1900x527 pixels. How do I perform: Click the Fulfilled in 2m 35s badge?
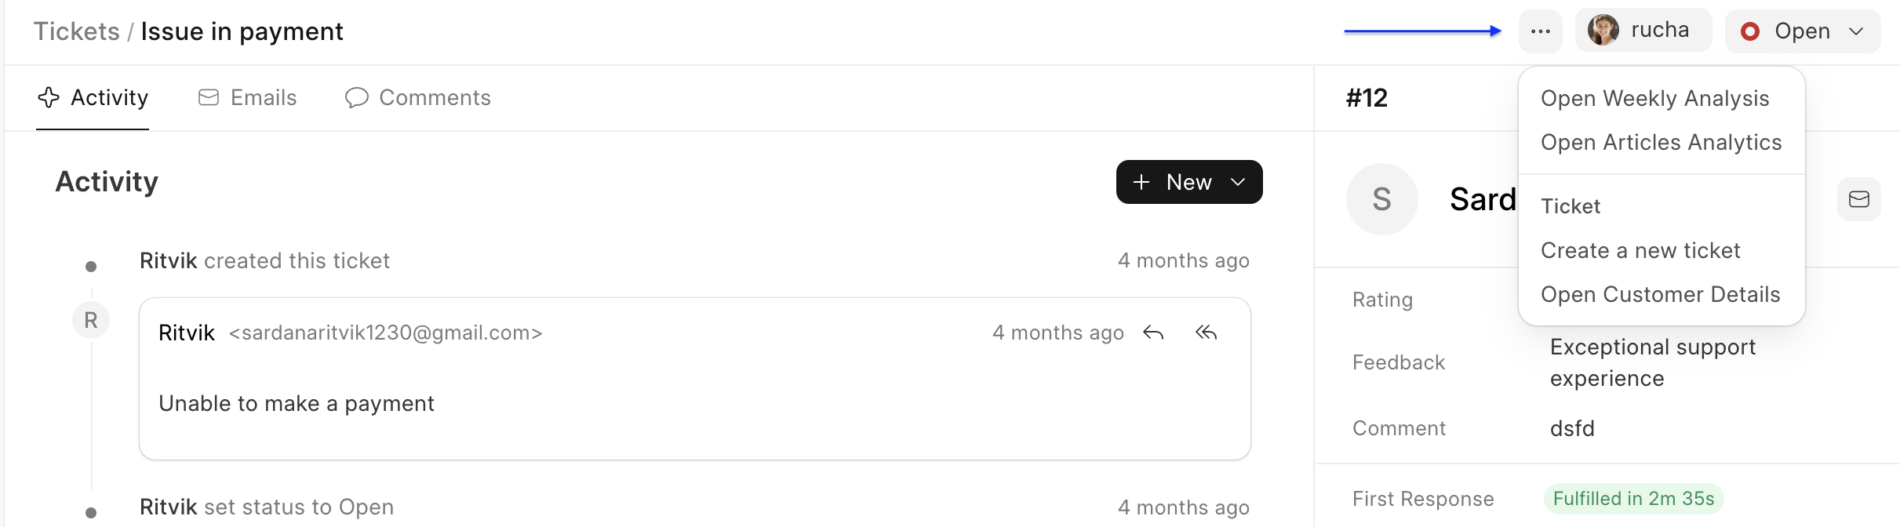1633,499
